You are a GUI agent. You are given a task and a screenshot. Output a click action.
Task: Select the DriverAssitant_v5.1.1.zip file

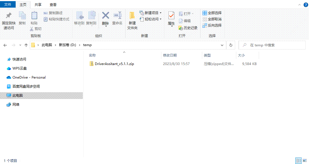click(114, 64)
